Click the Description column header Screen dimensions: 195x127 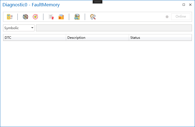tap(97, 38)
